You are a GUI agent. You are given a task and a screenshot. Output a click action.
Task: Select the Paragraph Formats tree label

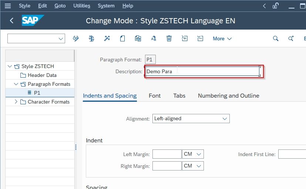49,84
